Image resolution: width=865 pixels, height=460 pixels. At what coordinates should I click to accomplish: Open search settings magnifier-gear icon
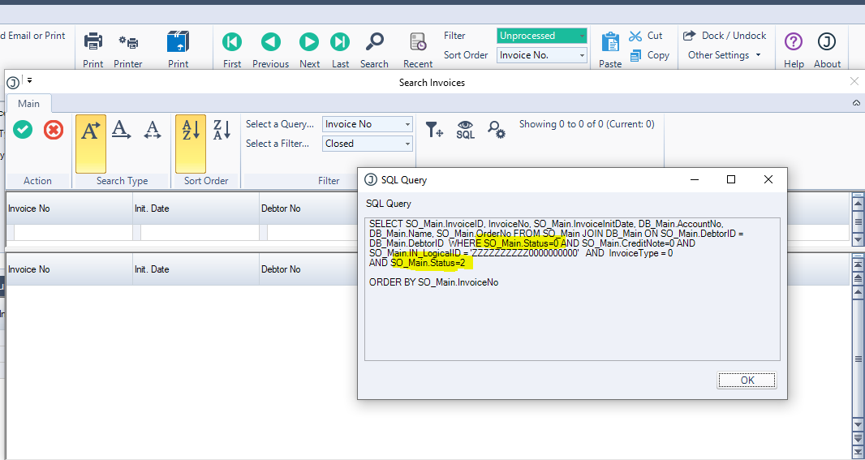(x=496, y=130)
